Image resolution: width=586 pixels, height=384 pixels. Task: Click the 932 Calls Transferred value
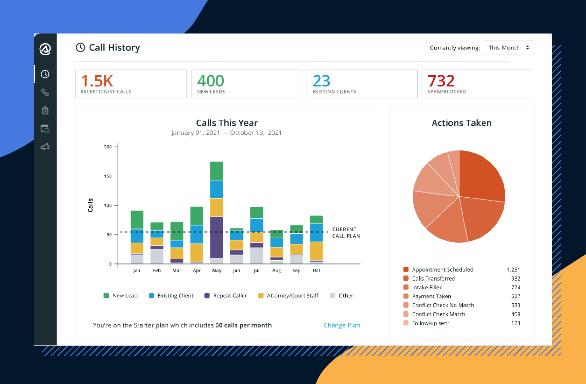pos(516,278)
